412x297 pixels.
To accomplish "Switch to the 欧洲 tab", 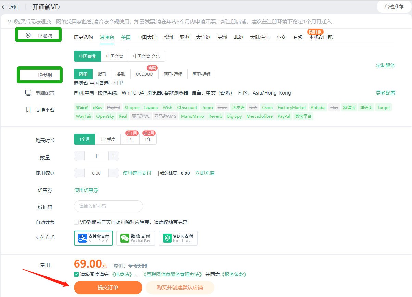I will (x=168, y=37).
